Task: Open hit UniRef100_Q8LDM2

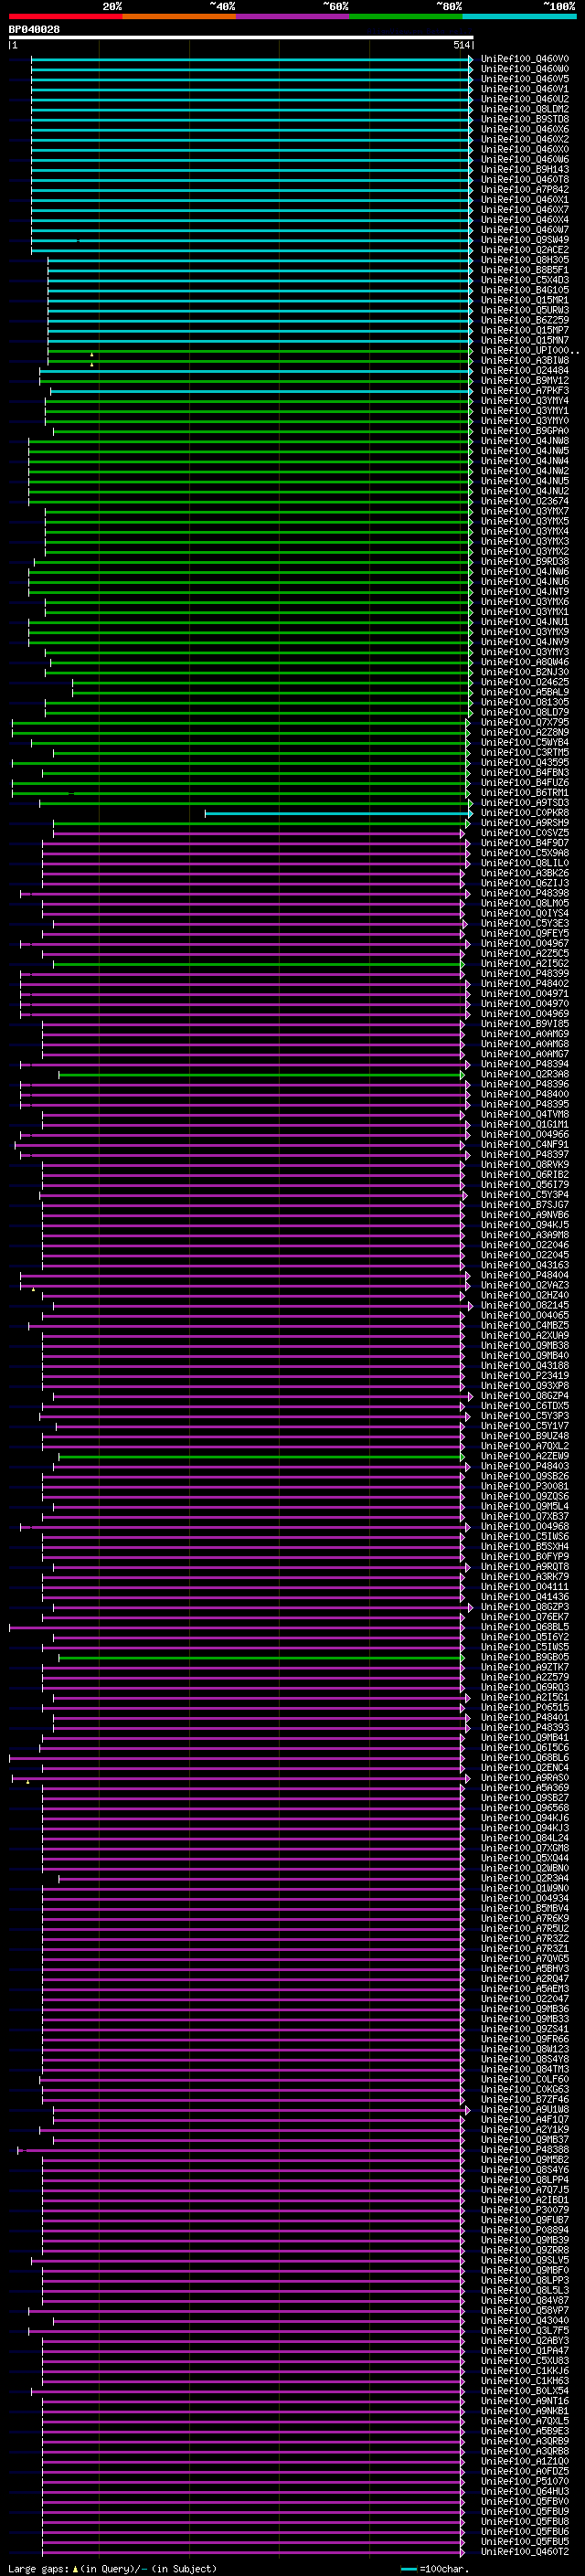Action: tap(525, 109)
